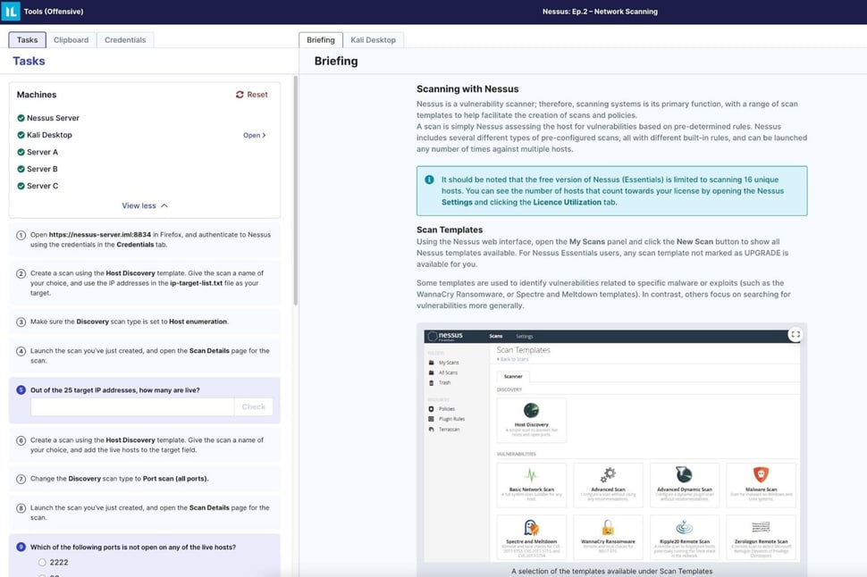
Task: Switch to the Clipboard tab
Action: click(x=71, y=40)
